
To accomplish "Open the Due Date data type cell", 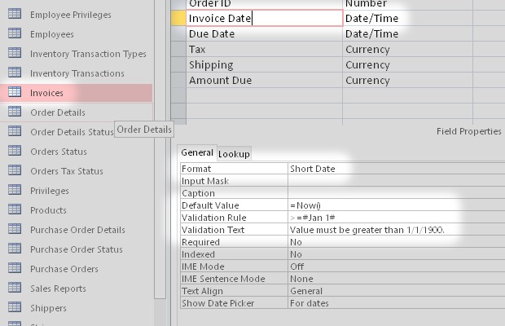I will [383, 34].
